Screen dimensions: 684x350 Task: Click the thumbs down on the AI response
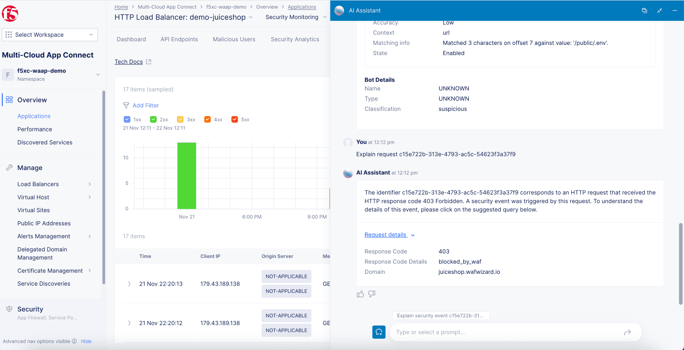pos(372,294)
